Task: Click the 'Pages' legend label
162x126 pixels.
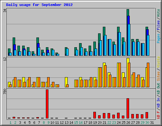Action: 159,38
